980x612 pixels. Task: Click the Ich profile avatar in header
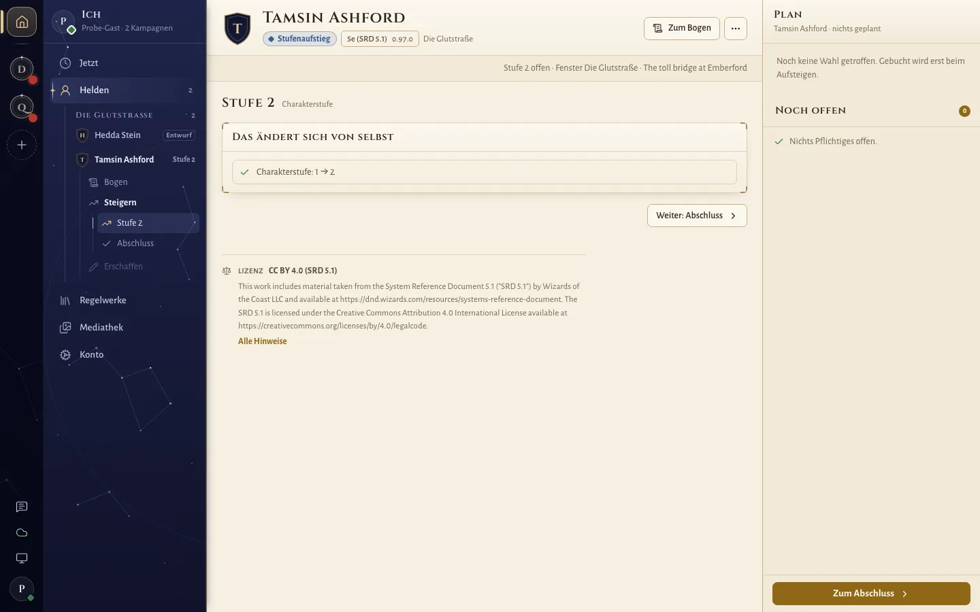63,22
